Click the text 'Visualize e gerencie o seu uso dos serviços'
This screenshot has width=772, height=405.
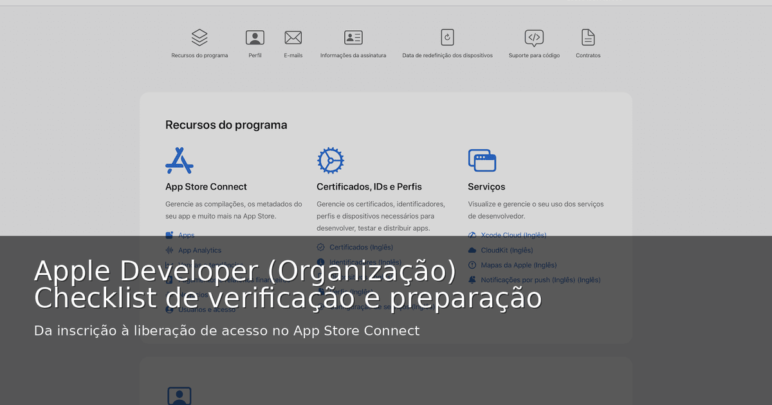(536, 204)
